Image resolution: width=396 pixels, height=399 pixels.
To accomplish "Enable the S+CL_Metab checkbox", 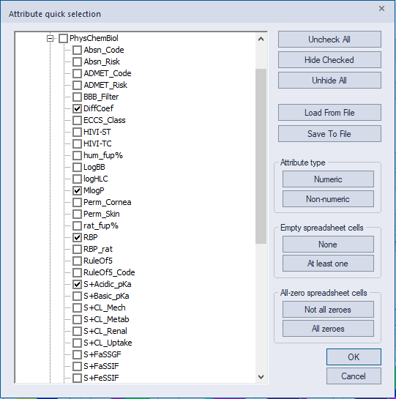I will (x=77, y=319).
